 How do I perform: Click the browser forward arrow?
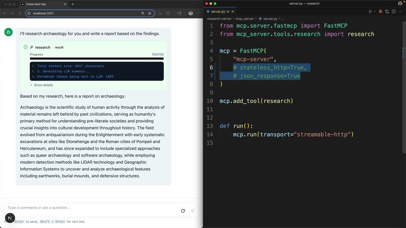coord(12,13)
